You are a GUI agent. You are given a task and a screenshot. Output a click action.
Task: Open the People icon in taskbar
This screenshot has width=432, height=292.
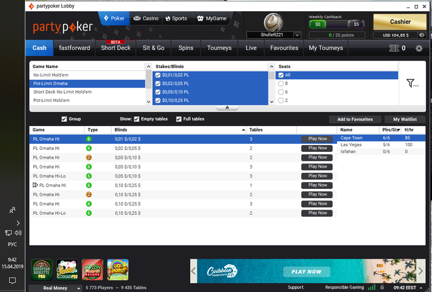click(x=12, y=210)
